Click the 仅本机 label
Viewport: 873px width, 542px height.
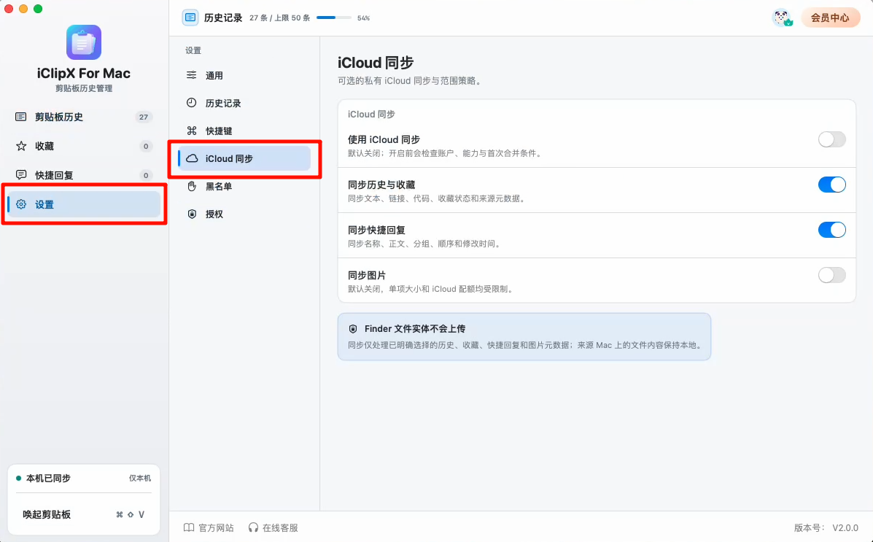pyautogui.click(x=140, y=479)
